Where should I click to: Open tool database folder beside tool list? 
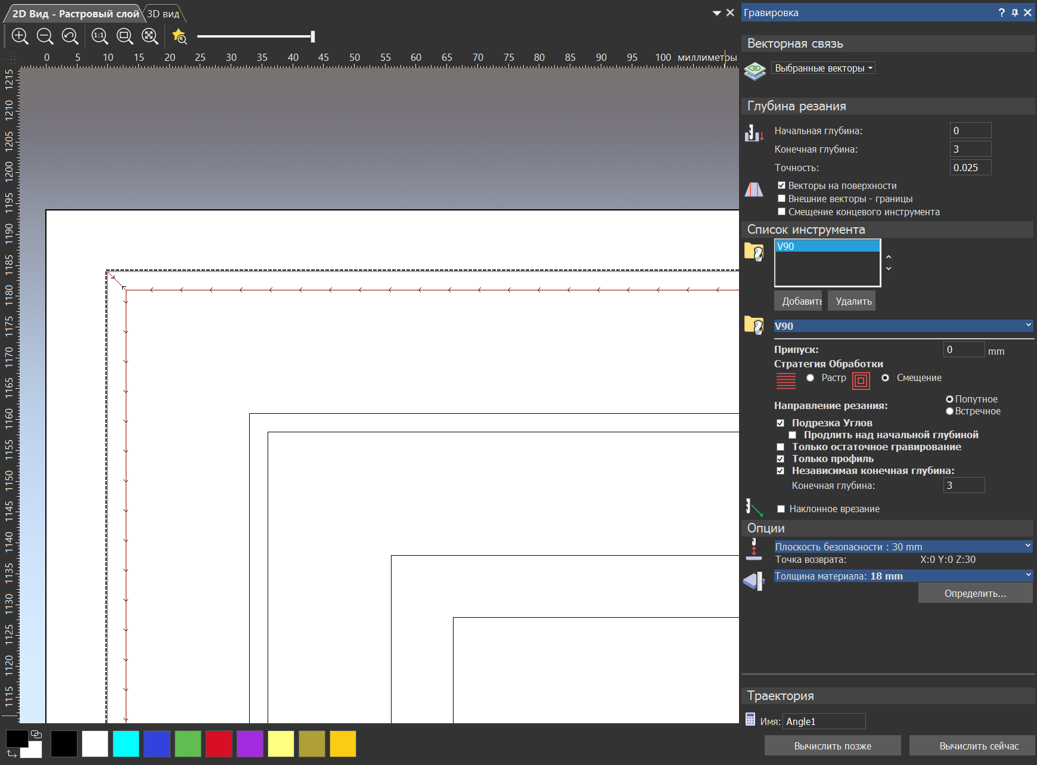tap(754, 252)
